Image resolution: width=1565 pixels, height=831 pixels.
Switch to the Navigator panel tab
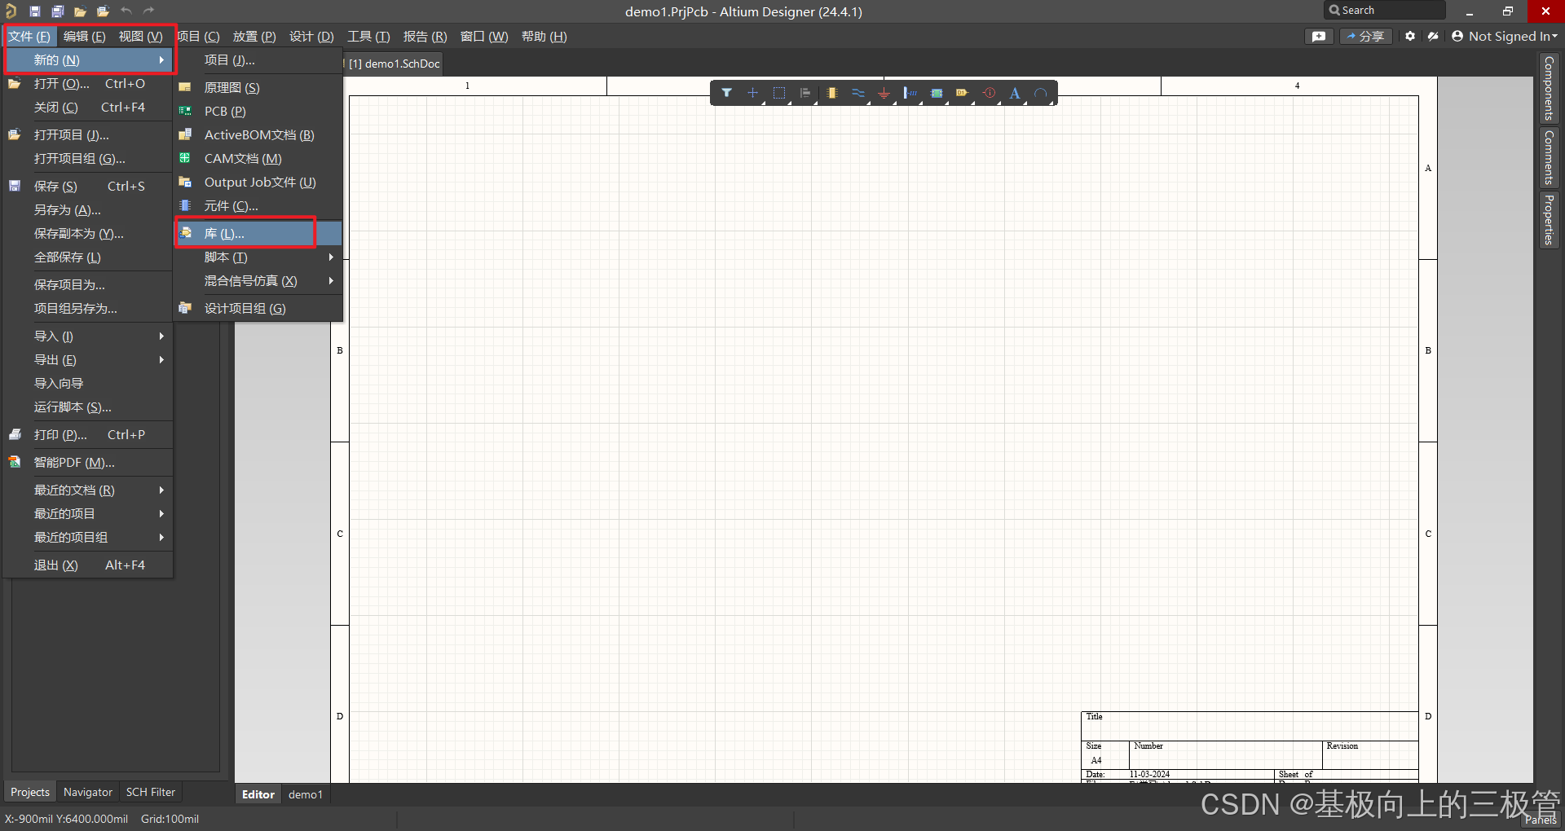(x=88, y=792)
